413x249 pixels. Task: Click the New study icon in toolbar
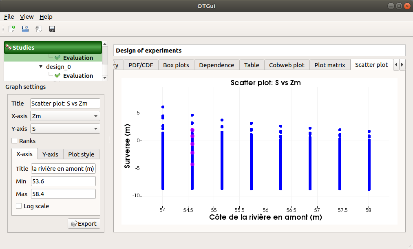[12, 29]
